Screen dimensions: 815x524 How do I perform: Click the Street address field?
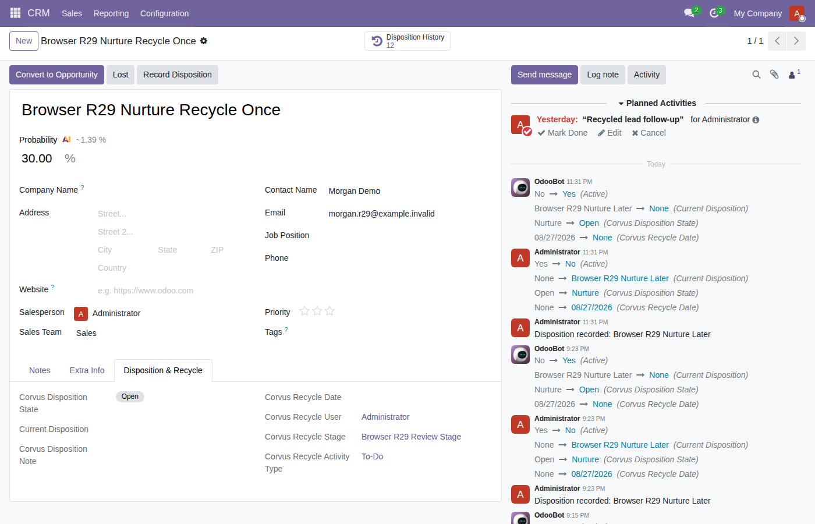[172, 214]
